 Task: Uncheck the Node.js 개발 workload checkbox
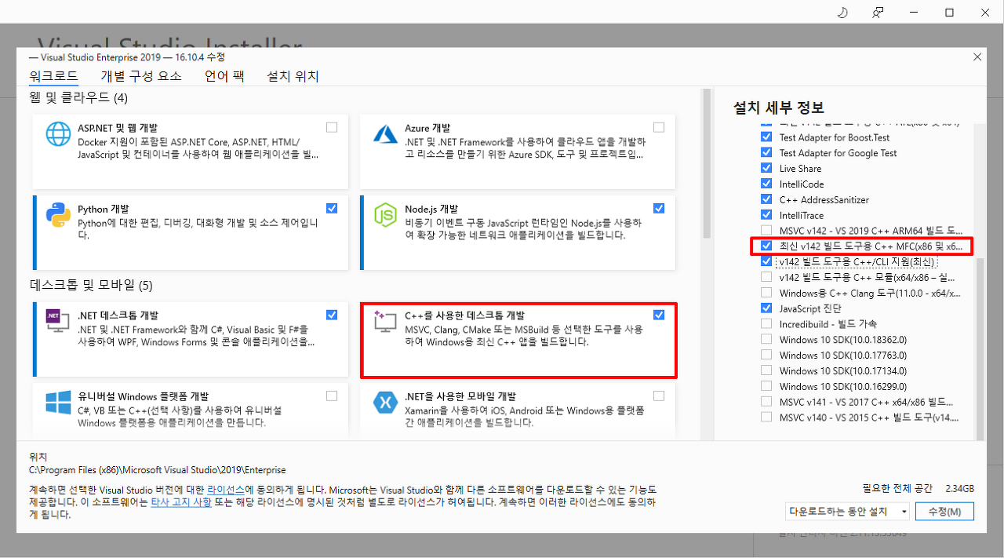pyautogui.click(x=659, y=208)
